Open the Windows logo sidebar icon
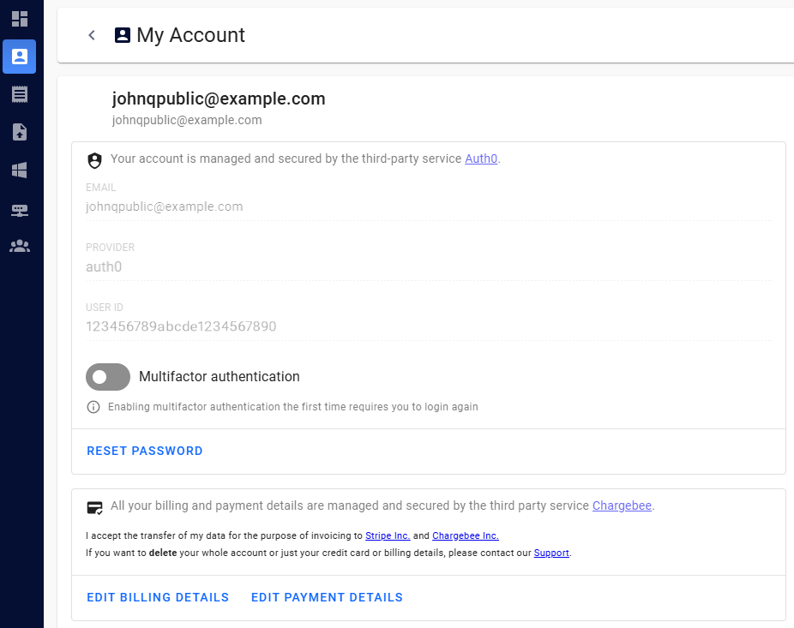This screenshot has height=628, width=794. pyautogui.click(x=20, y=170)
